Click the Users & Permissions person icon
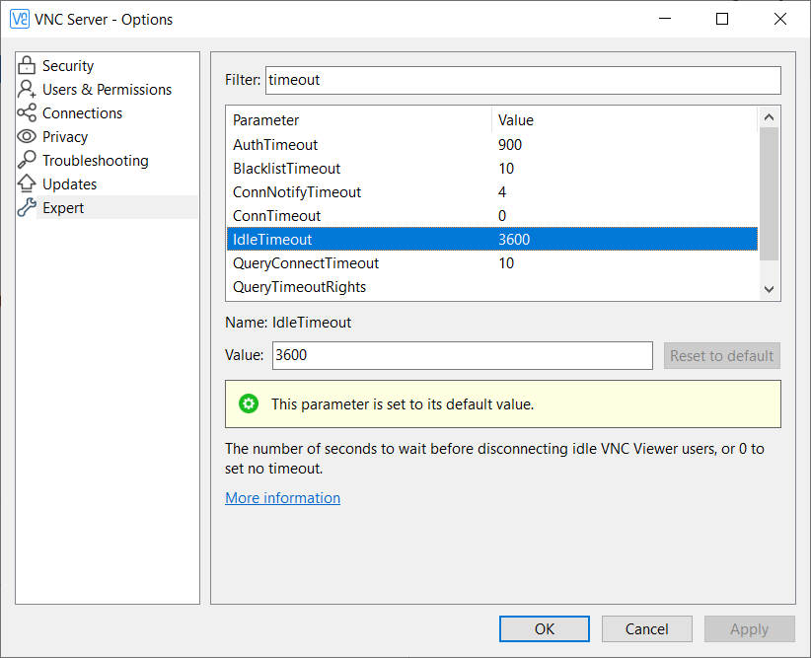The width and height of the screenshot is (811, 658). point(27,90)
